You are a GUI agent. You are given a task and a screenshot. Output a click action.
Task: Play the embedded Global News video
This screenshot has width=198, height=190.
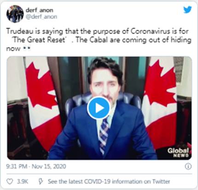99,108
